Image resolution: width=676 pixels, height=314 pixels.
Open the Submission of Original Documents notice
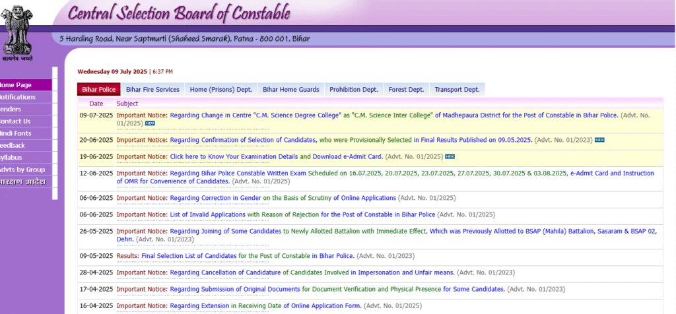[x=337, y=289]
